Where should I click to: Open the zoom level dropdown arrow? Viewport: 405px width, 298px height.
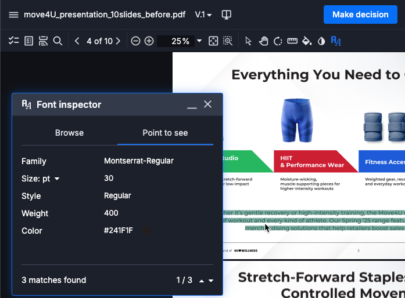199,41
